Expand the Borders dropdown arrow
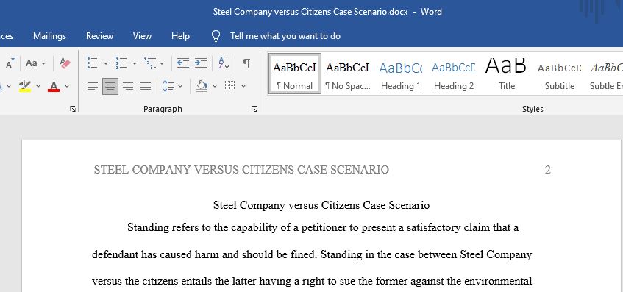 (243, 86)
